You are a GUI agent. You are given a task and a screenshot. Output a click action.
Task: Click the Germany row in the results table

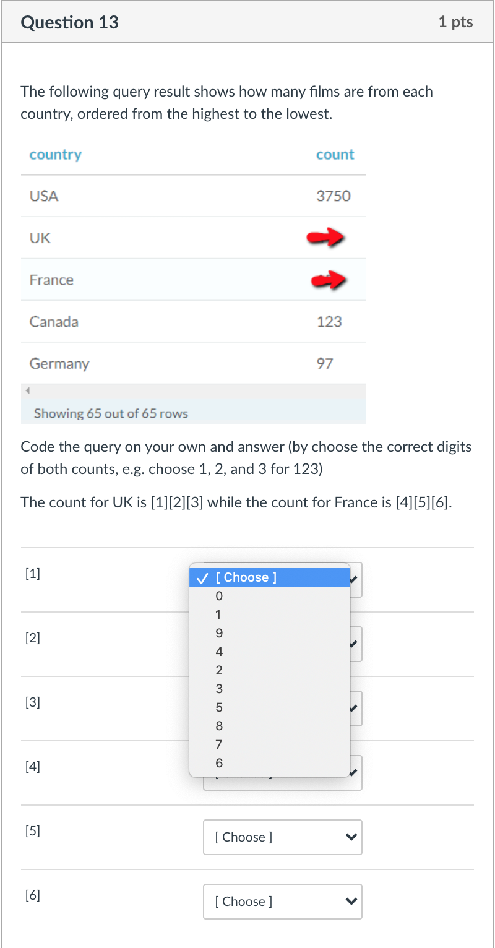[x=59, y=363]
